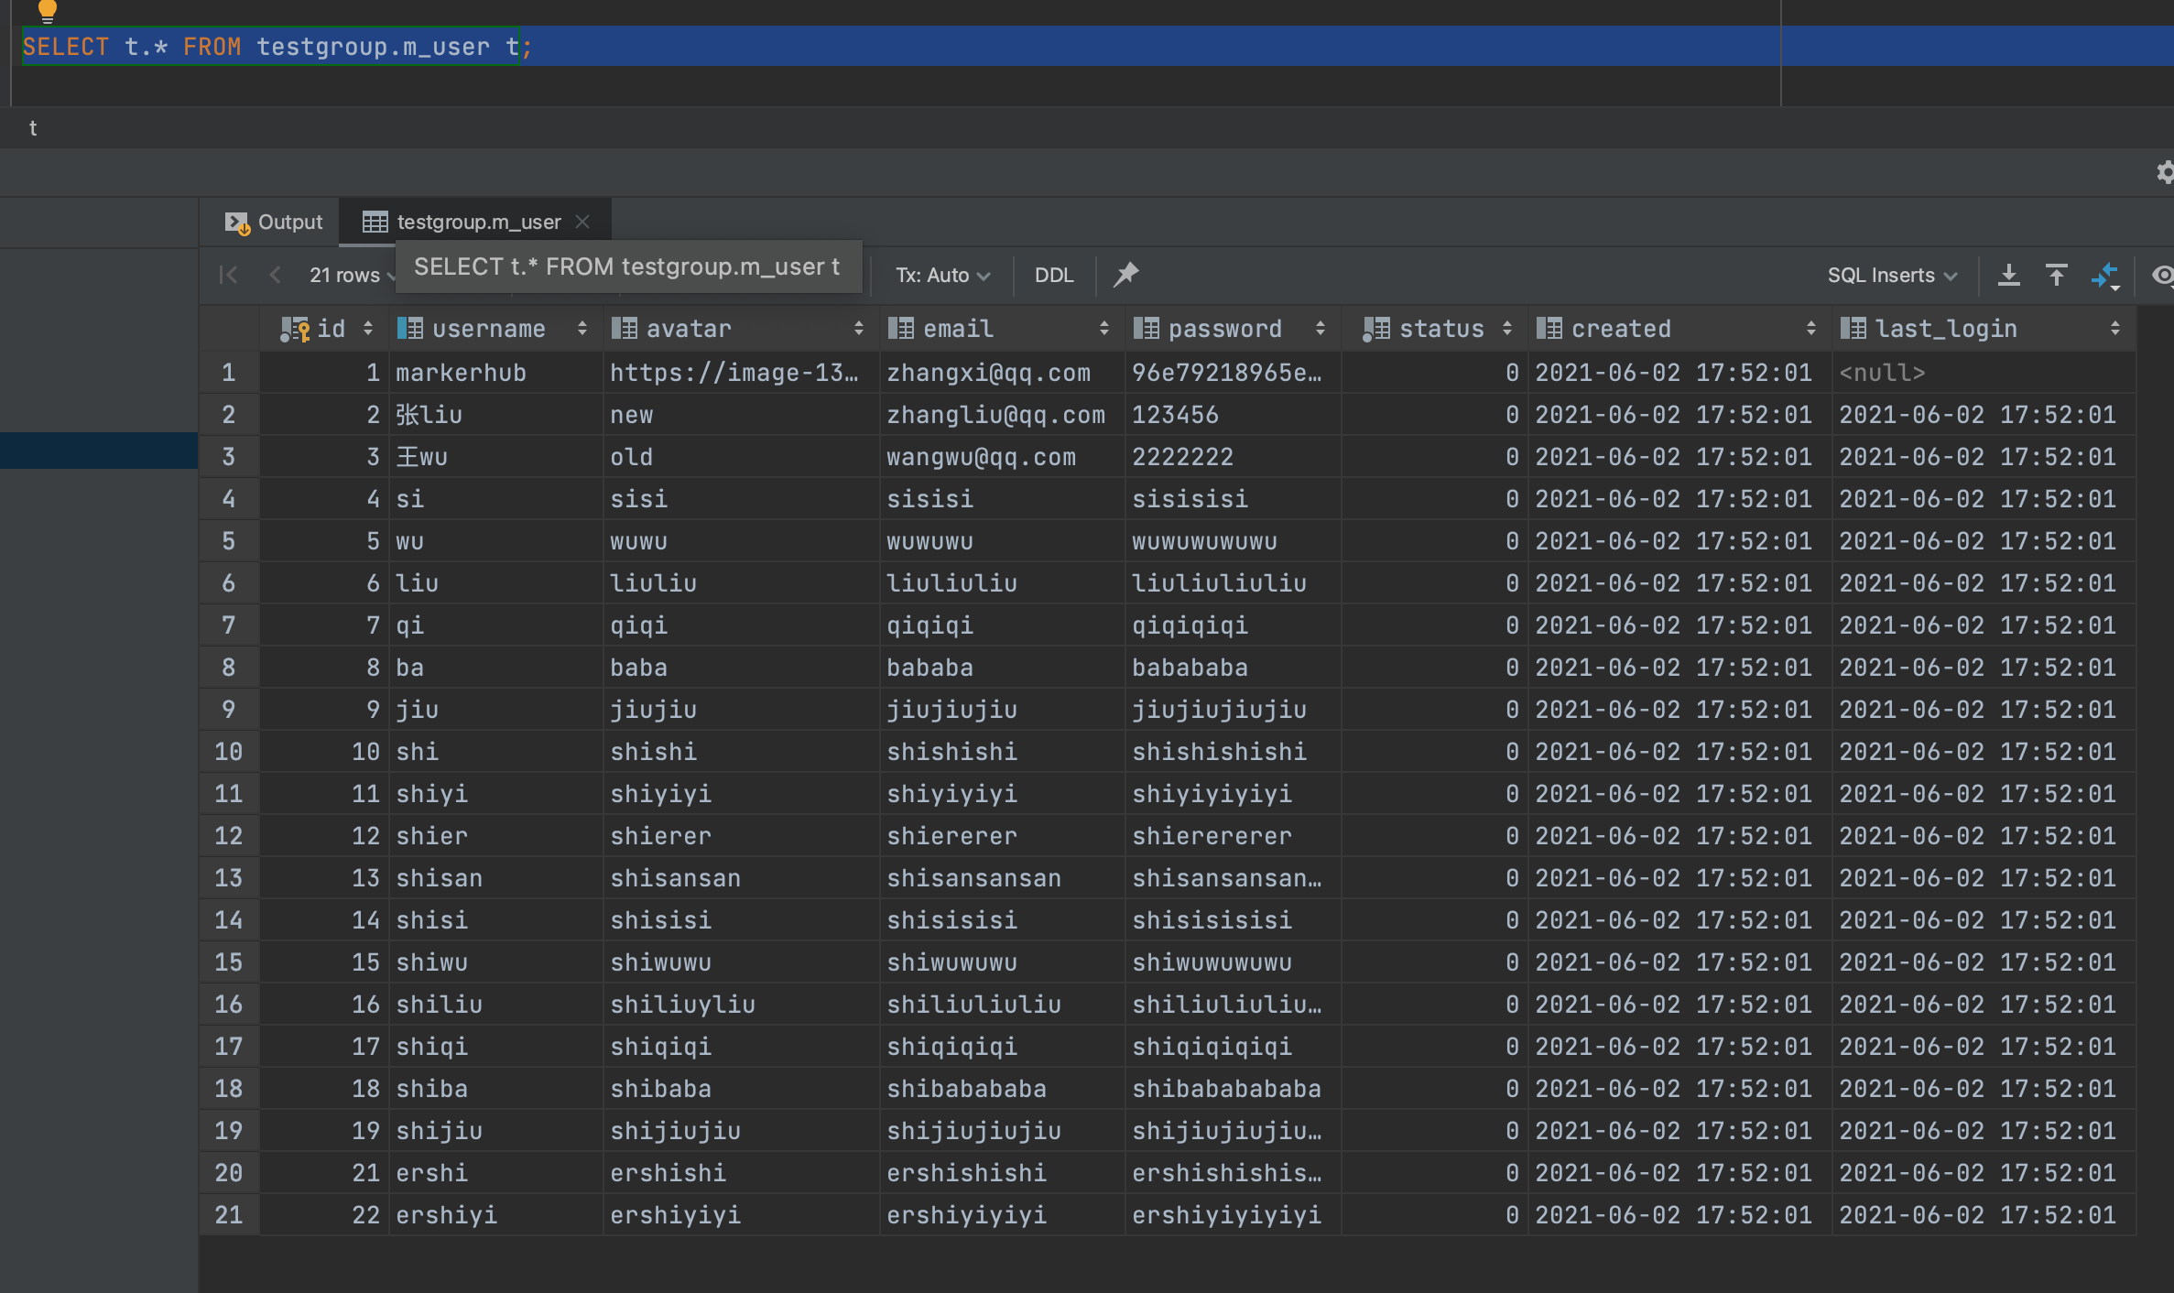Select the liuliuliu email cell
Viewport: 2174px width, 1293px height.
tap(1002, 583)
